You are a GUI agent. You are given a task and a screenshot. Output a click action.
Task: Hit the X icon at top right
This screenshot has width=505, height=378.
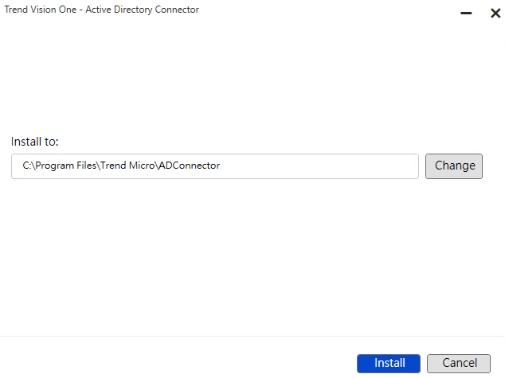[x=495, y=14]
